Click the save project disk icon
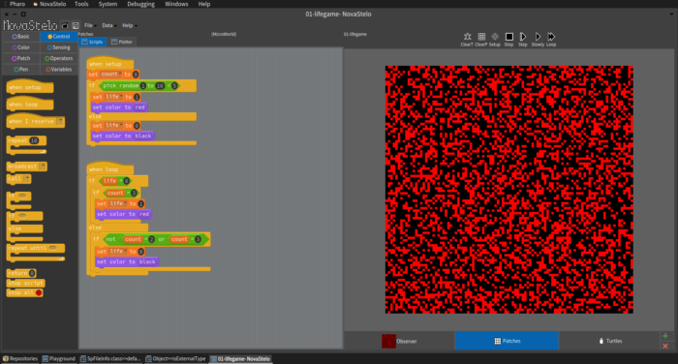Image resolution: width=678 pixels, height=364 pixels. [76, 25]
